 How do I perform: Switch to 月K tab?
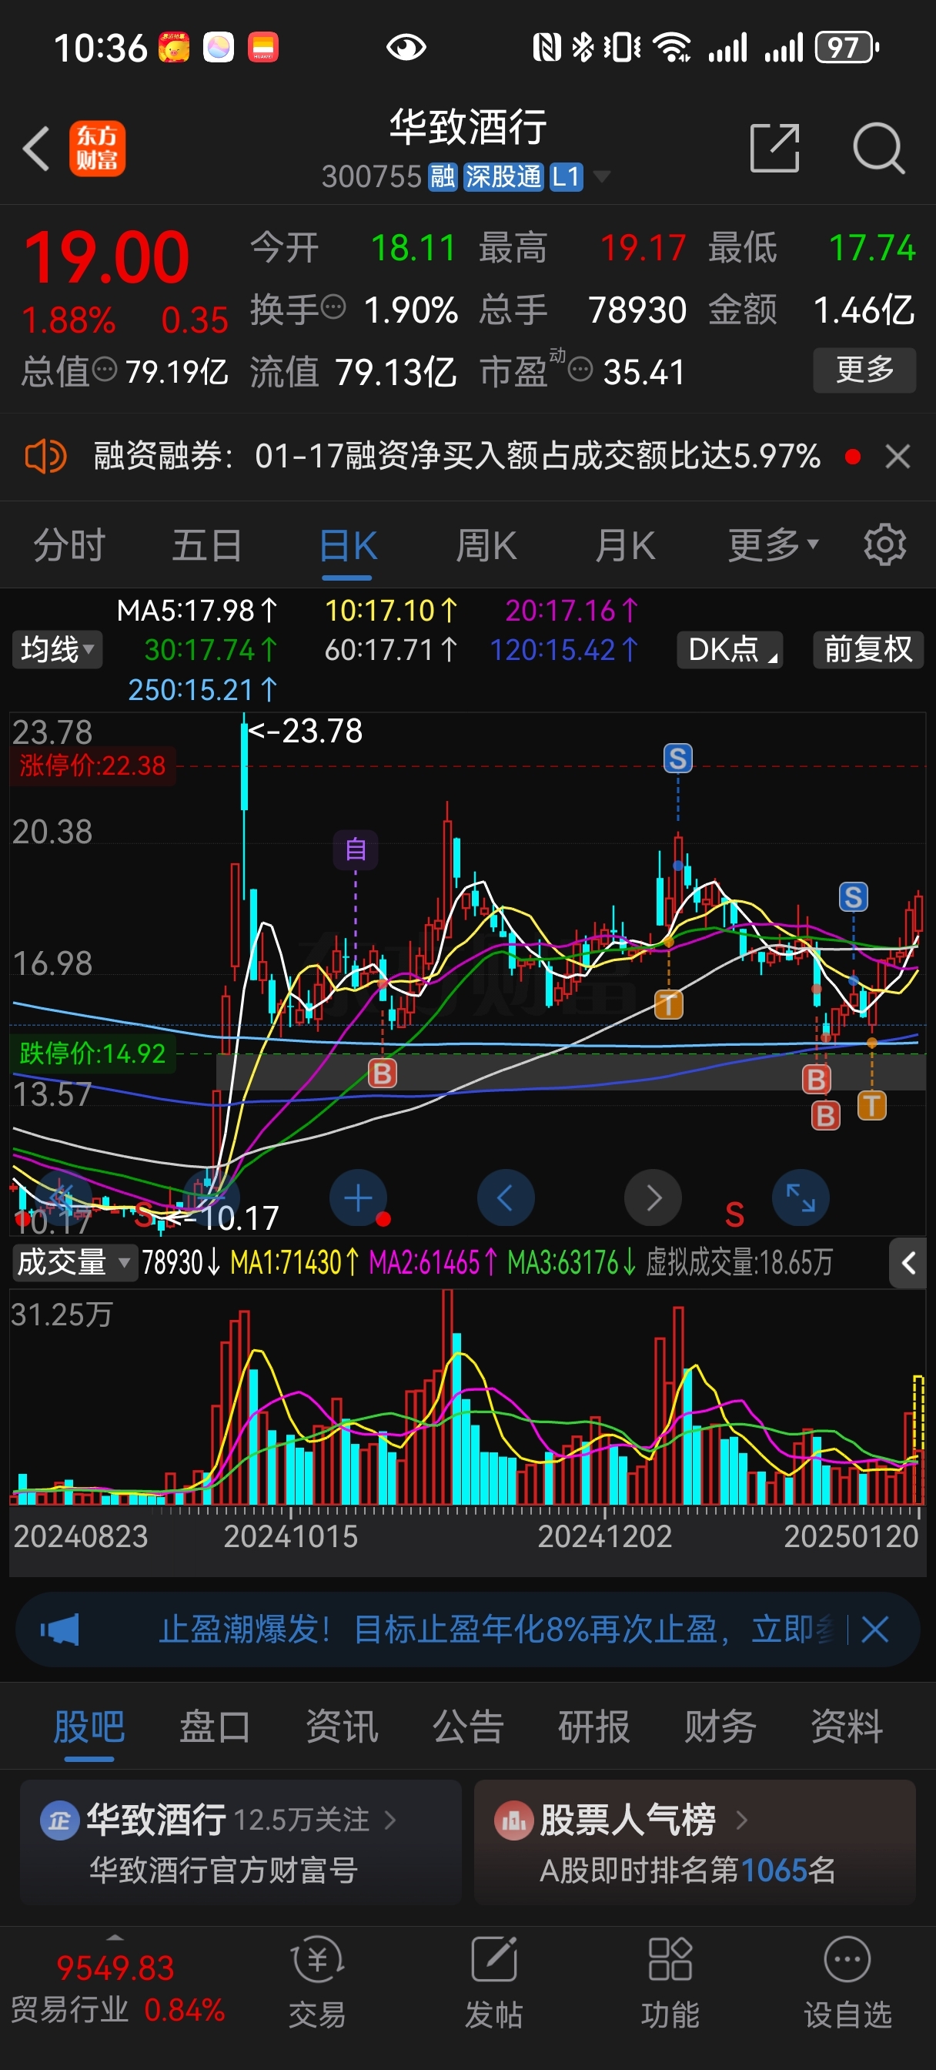pyautogui.click(x=625, y=546)
